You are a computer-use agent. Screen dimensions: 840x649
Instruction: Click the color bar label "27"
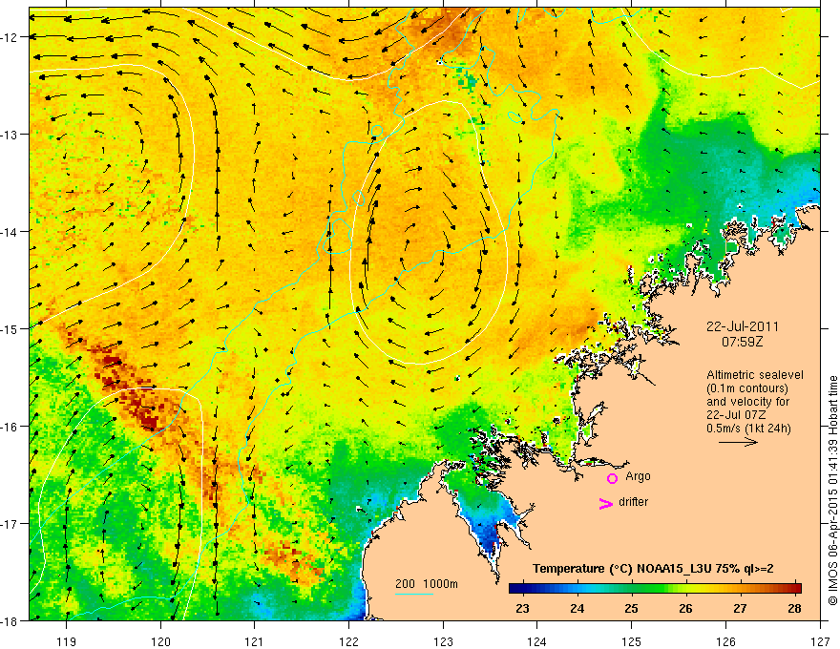point(740,608)
